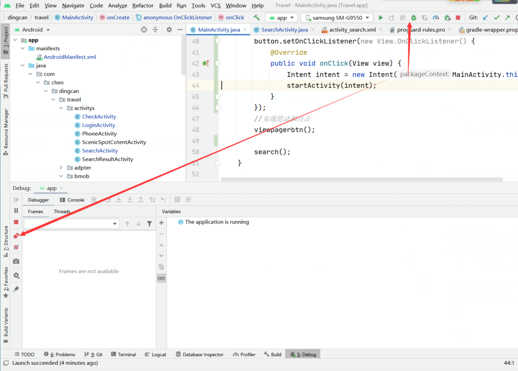Click the Step Into icon in debugger toolbar
This screenshot has height=371, width=518.
119,200
